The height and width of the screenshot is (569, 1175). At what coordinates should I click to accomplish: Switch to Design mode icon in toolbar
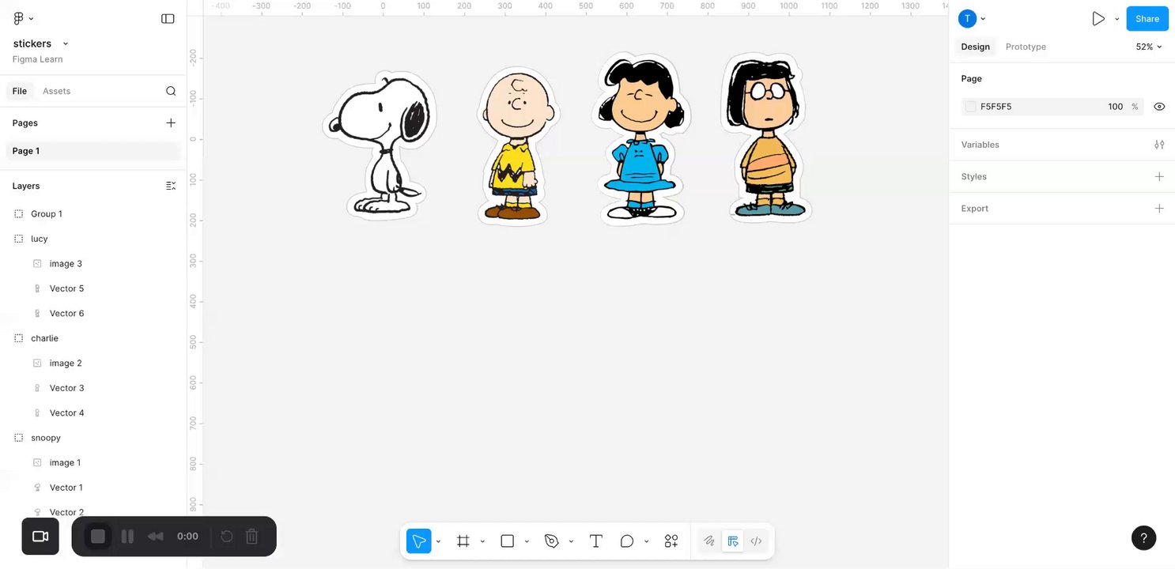click(x=733, y=541)
